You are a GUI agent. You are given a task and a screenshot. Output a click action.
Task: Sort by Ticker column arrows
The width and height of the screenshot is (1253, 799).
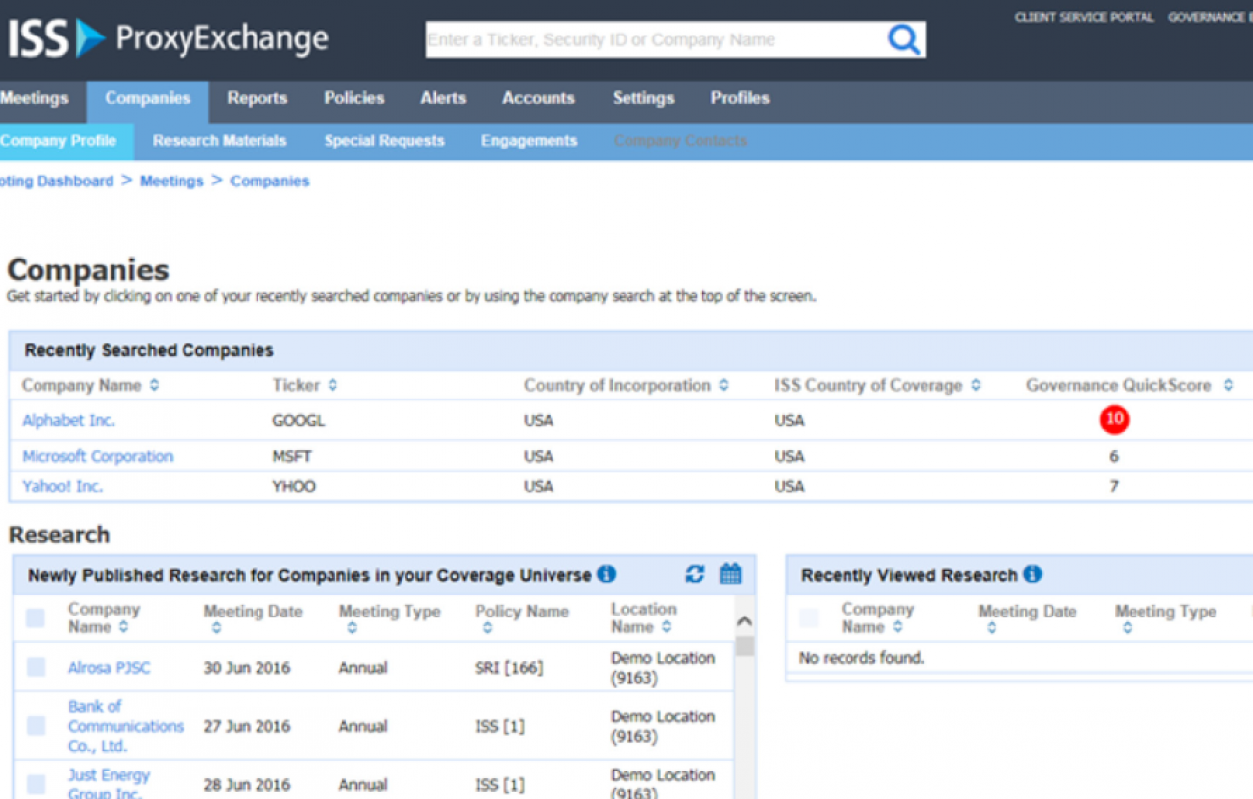click(x=332, y=386)
